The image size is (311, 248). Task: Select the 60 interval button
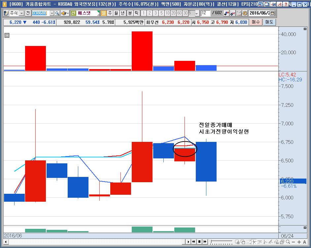180,13
